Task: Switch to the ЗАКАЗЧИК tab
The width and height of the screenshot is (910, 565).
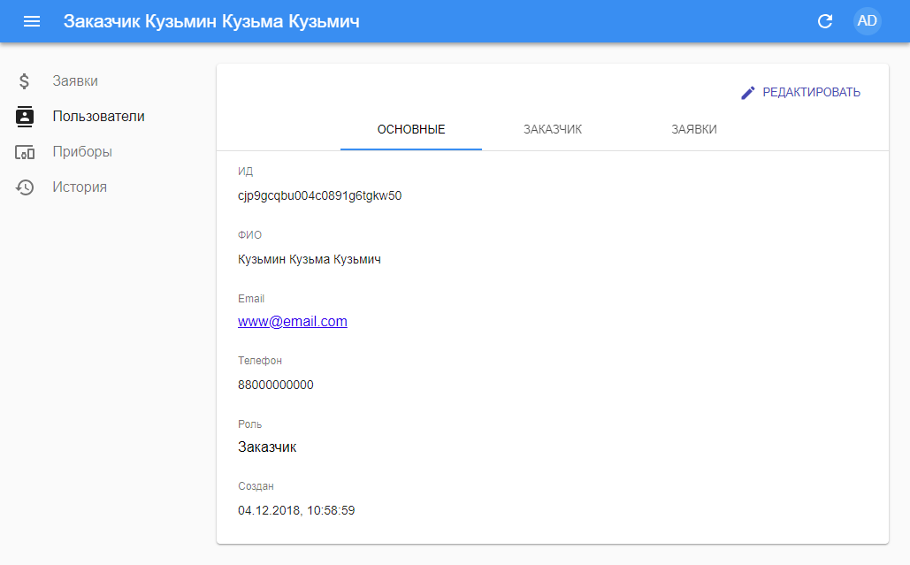Action: [553, 129]
